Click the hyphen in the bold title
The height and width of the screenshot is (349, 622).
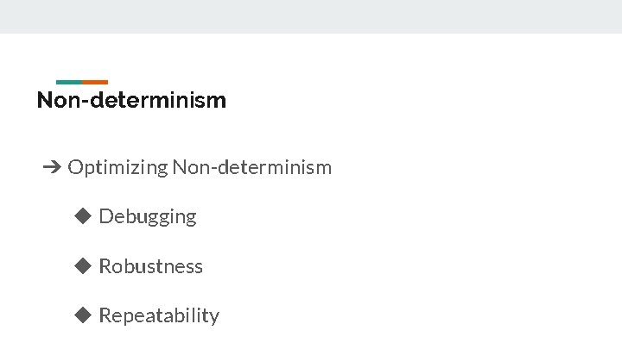click(x=84, y=102)
